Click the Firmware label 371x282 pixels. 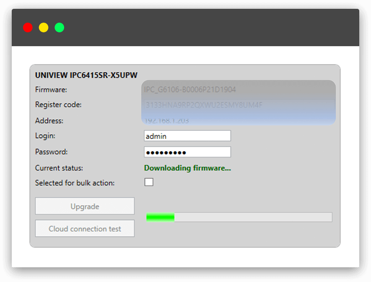[51, 89]
